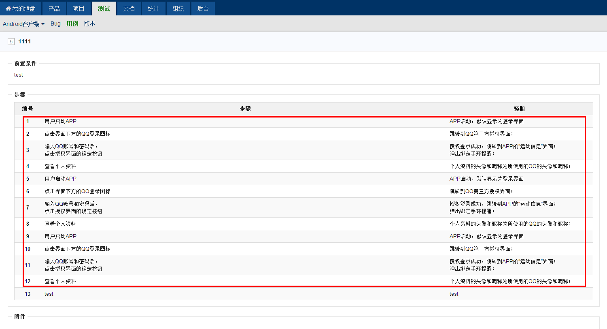Go to the 项目 tab
607x329 pixels.
(79, 9)
